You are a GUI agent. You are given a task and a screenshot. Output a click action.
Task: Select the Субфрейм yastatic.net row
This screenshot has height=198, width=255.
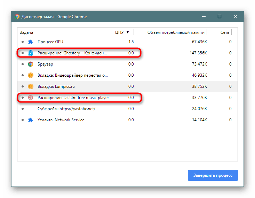66,109
